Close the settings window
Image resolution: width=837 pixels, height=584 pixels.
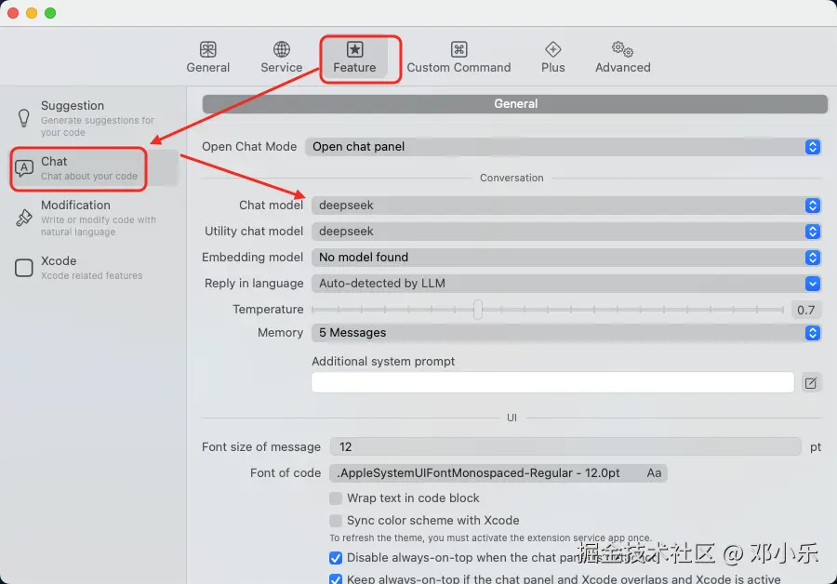click(13, 13)
